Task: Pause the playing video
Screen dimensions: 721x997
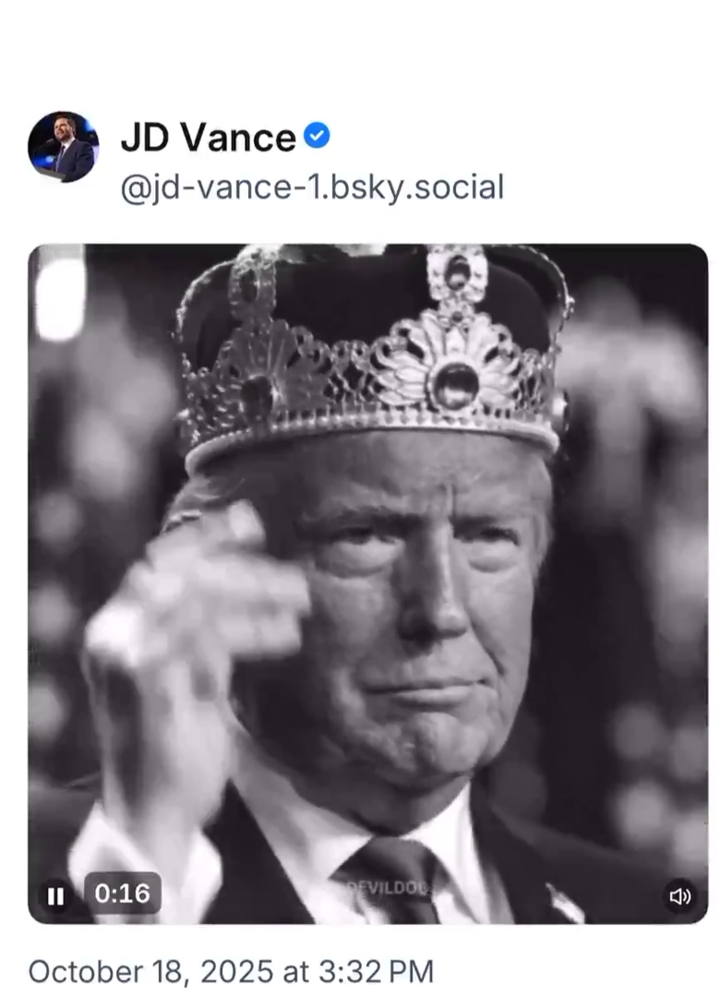Action: 55,895
